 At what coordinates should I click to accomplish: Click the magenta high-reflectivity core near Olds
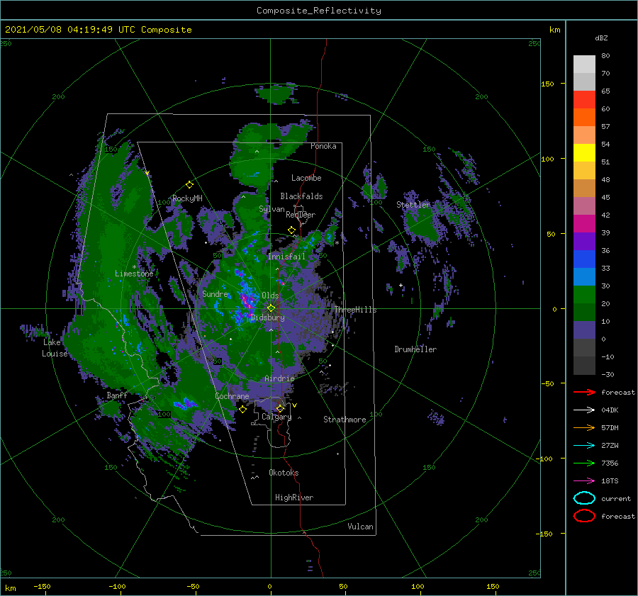click(x=246, y=301)
